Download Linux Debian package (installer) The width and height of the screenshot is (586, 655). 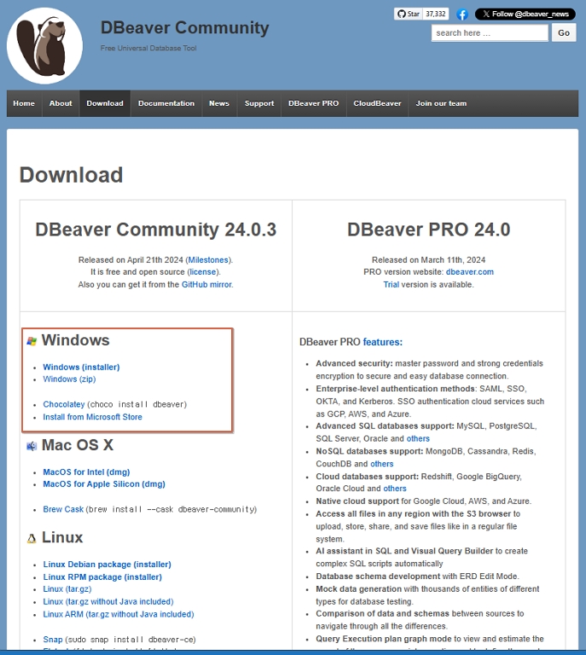[x=107, y=565]
